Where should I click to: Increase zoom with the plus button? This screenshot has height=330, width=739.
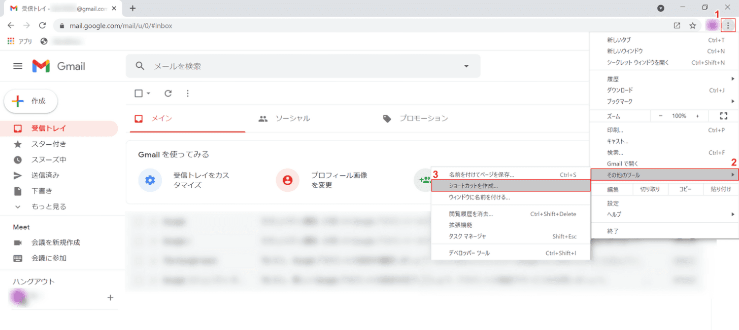[697, 116]
